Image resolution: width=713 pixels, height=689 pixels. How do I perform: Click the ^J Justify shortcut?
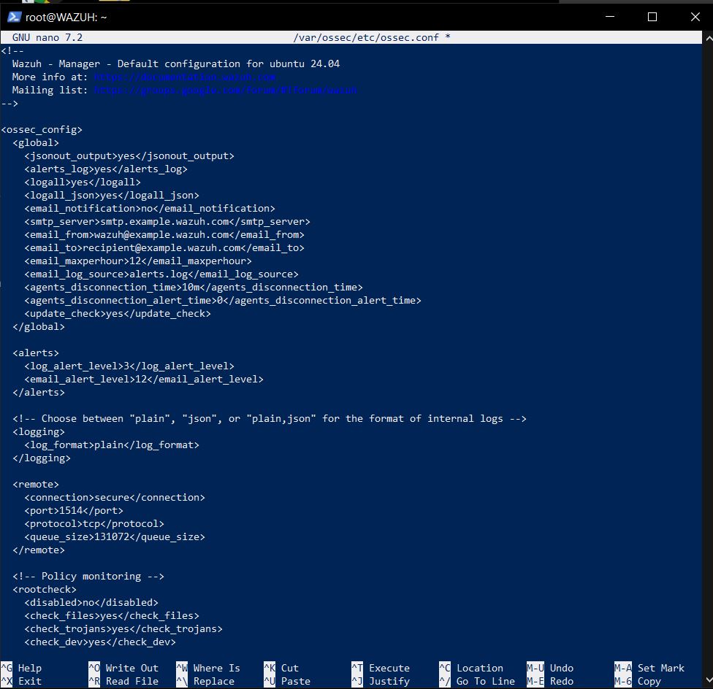[381, 681]
